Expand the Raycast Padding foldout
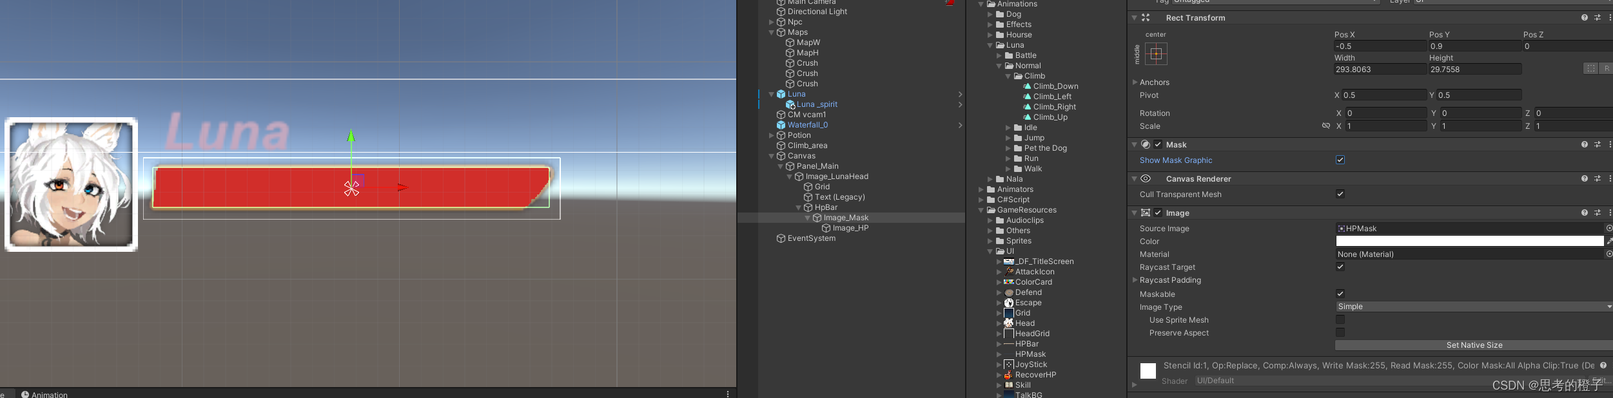 click(1135, 280)
